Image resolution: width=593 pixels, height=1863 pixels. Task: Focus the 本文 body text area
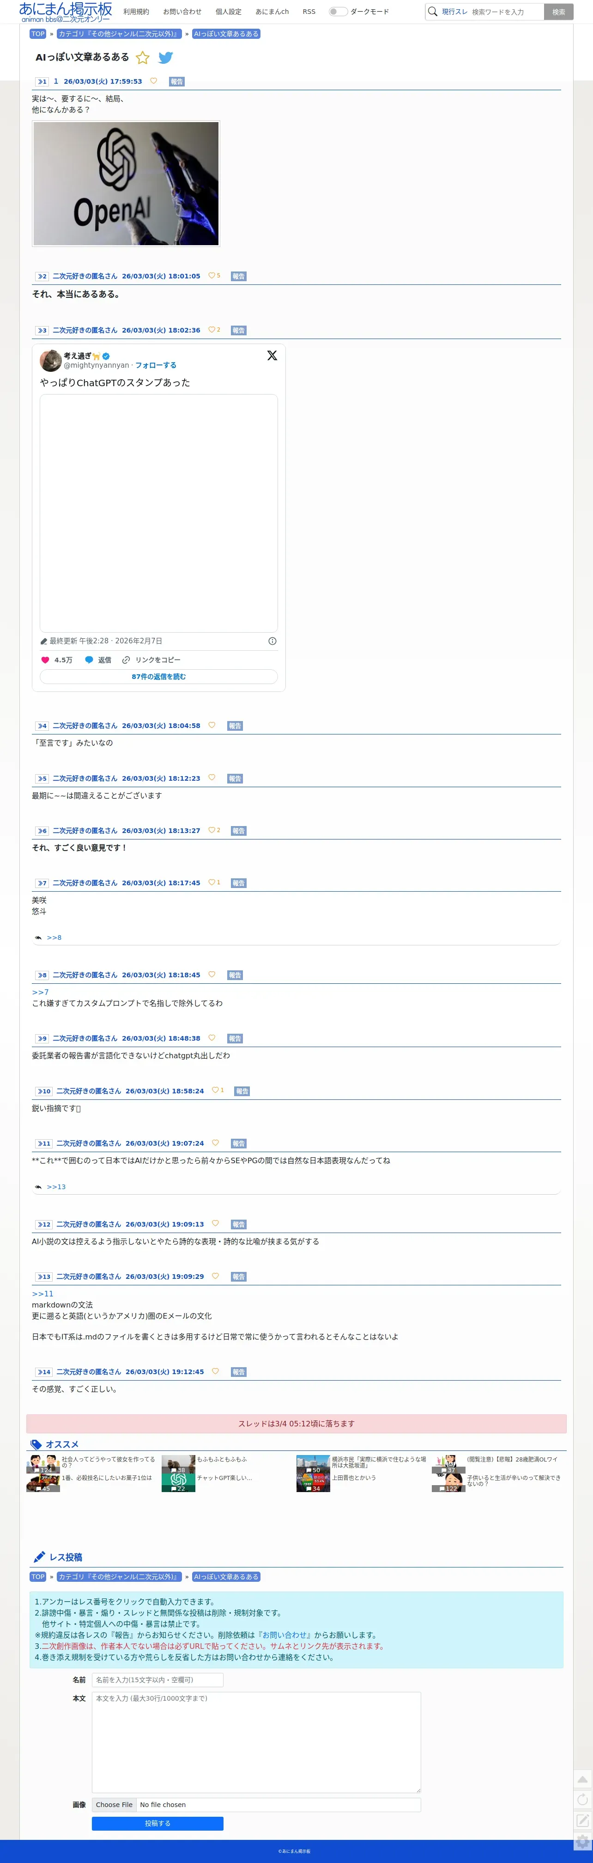pos(256,1741)
